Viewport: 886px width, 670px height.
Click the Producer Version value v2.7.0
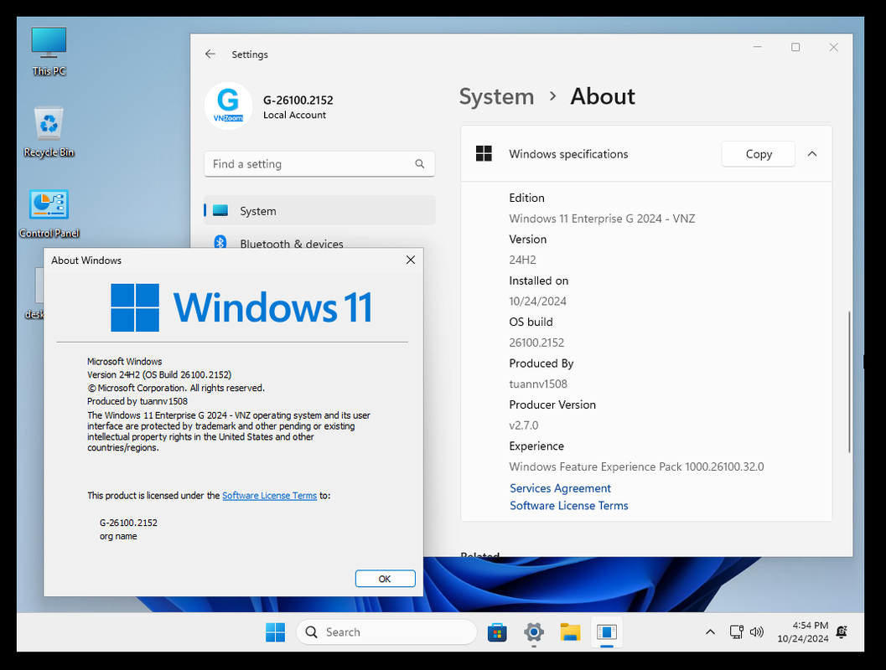tap(523, 425)
